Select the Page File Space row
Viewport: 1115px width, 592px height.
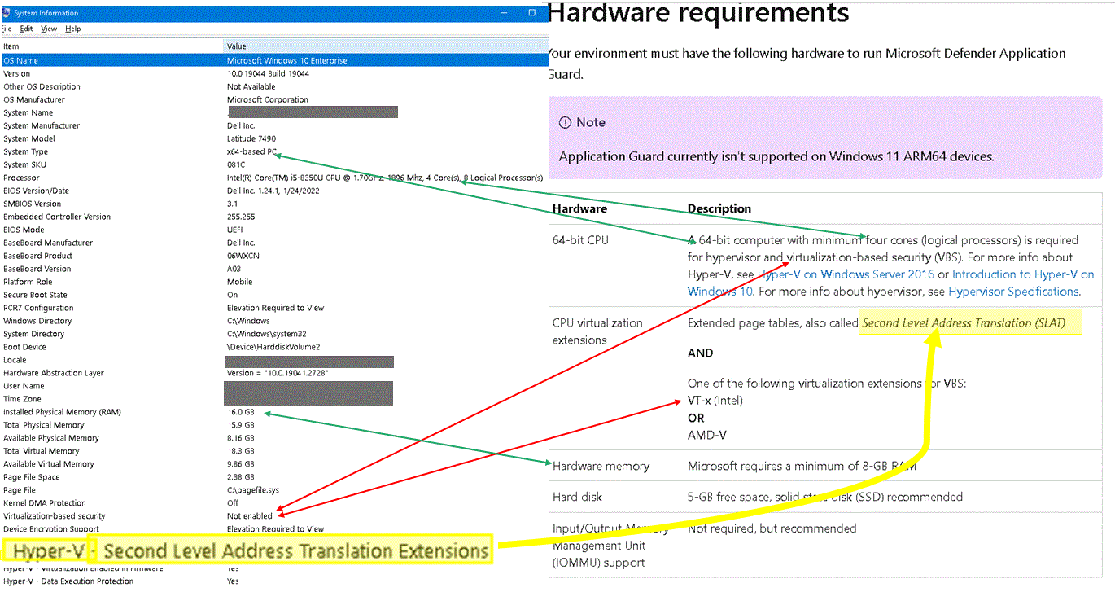[x=274, y=477]
